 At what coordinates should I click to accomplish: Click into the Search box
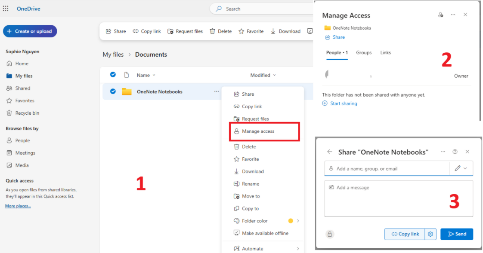[262, 9]
